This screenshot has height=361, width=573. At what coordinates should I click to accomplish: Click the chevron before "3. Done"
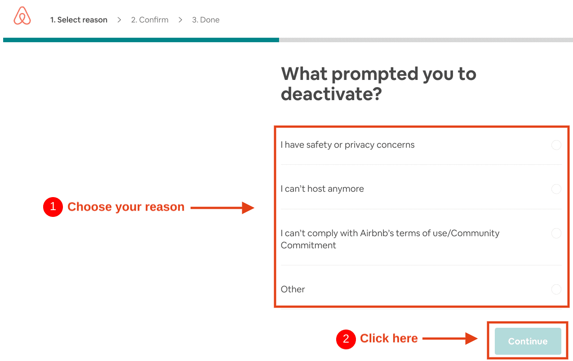[180, 20]
